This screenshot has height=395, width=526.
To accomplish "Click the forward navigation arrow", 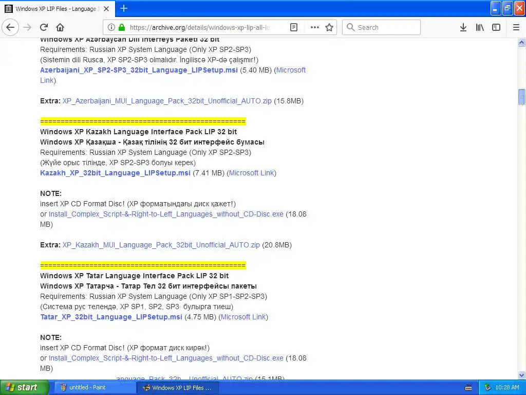I will [28, 27].
